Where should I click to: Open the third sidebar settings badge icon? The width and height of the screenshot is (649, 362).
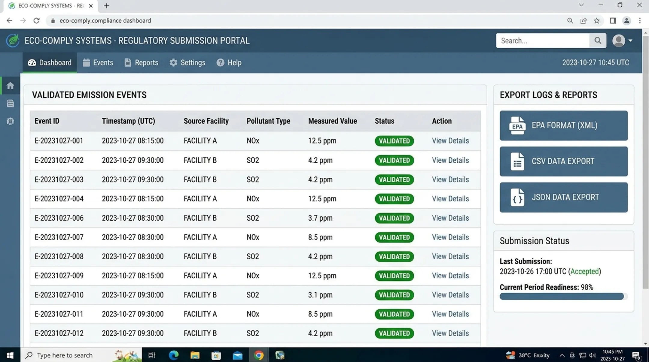tap(11, 121)
